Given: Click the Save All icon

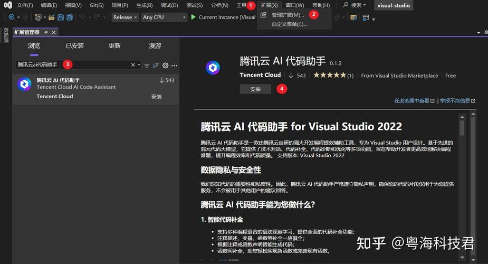Looking at the screenshot, I should click(x=70, y=17).
